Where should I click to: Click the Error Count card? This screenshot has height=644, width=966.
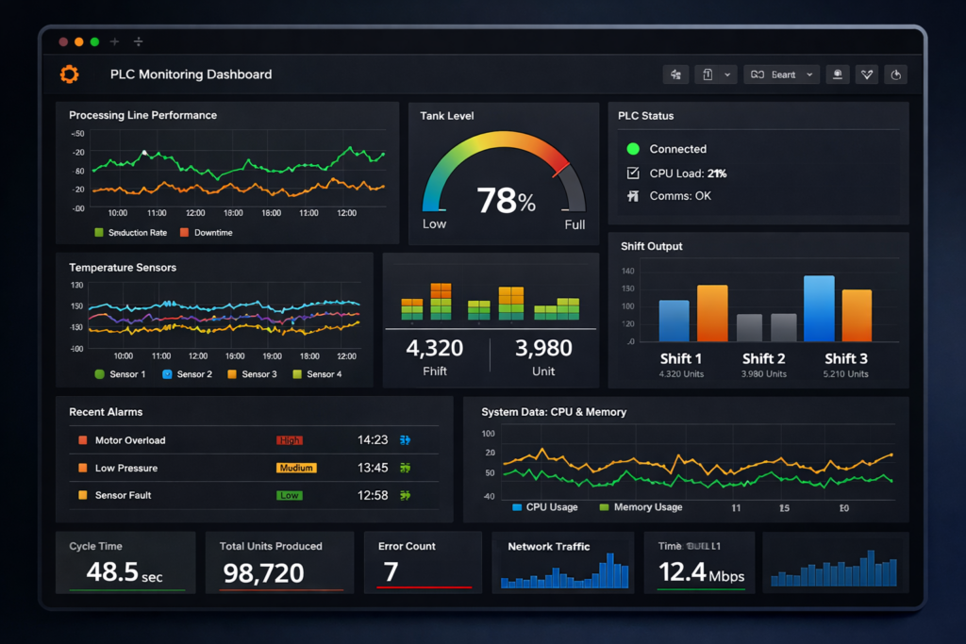click(424, 563)
